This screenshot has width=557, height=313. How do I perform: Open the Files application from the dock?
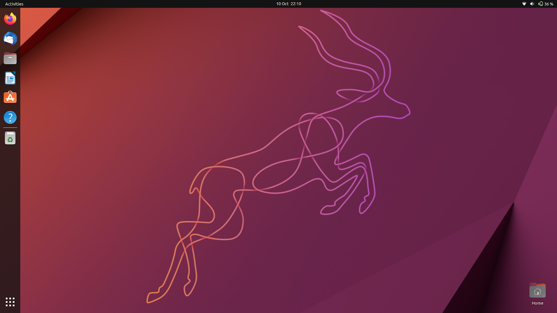[10, 58]
